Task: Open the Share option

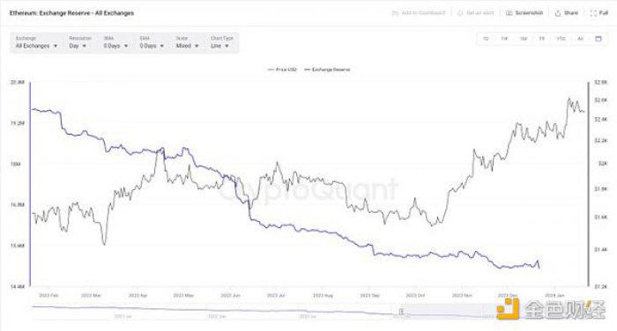Action: (x=566, y=13)
